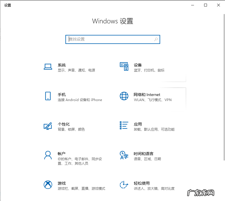Click the 手机 category title
The height and width of the screenshot is (201, 225).
tap(62, 95)
